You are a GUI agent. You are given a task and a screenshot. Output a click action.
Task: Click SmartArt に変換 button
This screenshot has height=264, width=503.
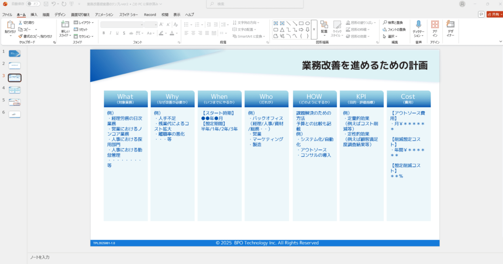point(249,36)
